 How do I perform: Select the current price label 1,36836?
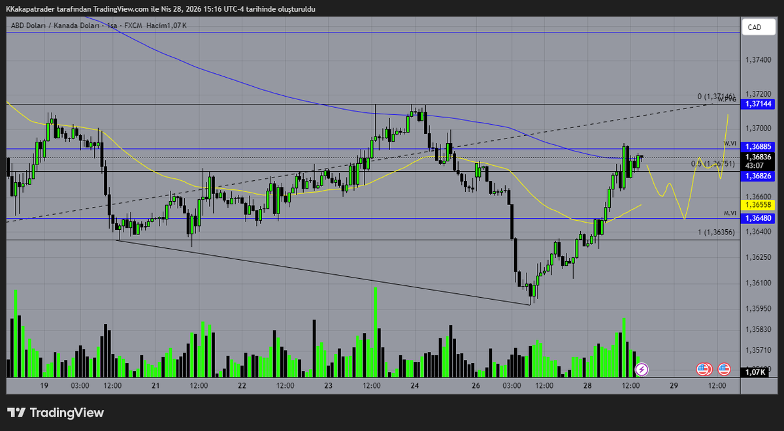758,157
